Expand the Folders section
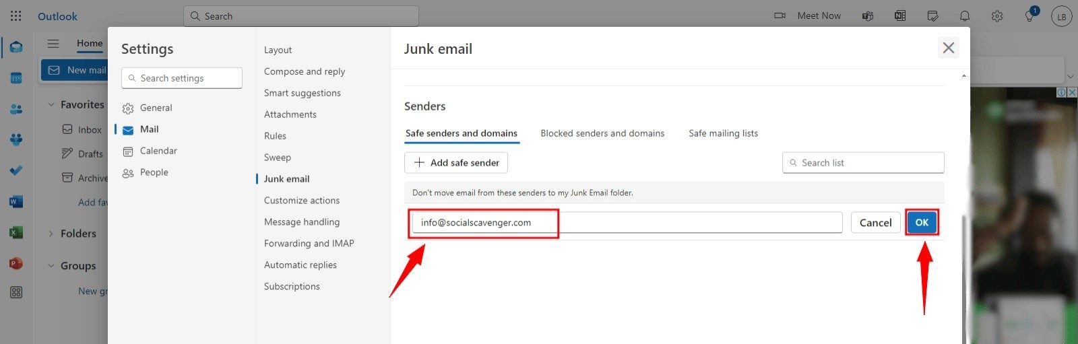The width and height of the screenshot is (1078, 344). 51,234
